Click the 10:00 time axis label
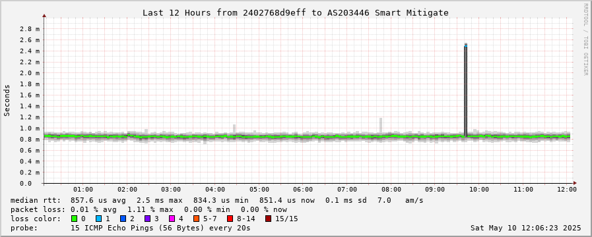 479,190
